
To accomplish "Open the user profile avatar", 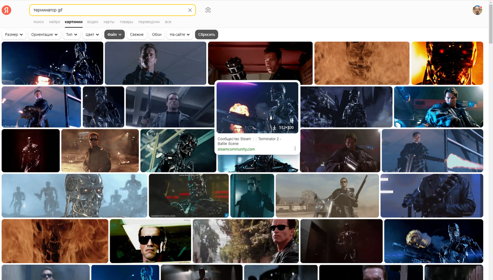I will coord(477,10).
